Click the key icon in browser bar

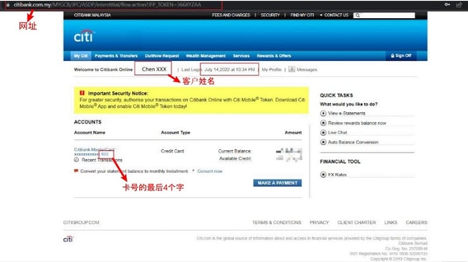447,5
